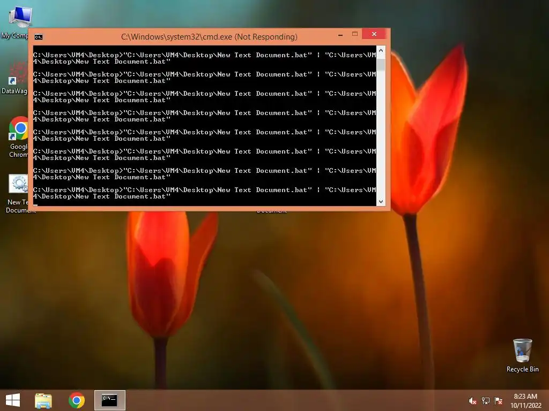Open the network tray icon
Screen dimensions: 549x411
click(486, 401)
